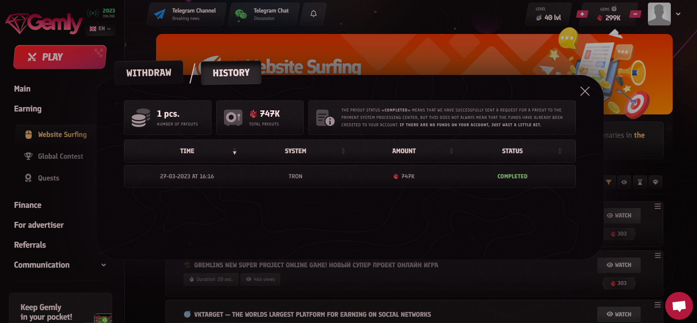
Task: Expand the Communication menu chevron
Action: [x=104, y=265]
